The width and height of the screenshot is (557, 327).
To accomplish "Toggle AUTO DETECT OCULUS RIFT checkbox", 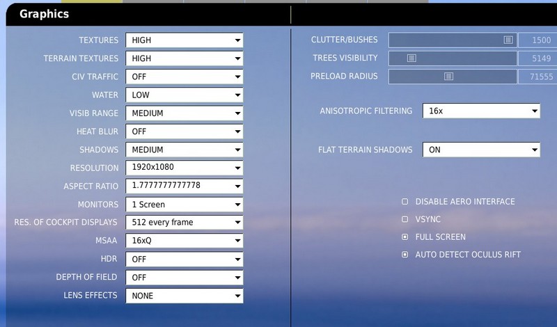I will coord(405,255).
